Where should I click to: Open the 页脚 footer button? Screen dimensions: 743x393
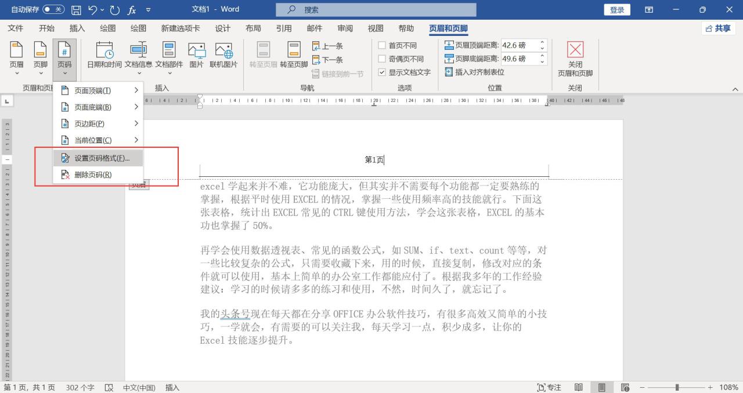[x=40, y=58]
